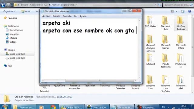Switch to Archivos de programa taskbar button
The height and width of the screenshot is (109, 194).
[x=24, y=107]
